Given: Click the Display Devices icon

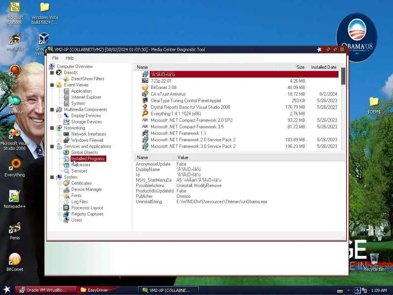Looking at the screenshot, I should [x=66, y=116].
